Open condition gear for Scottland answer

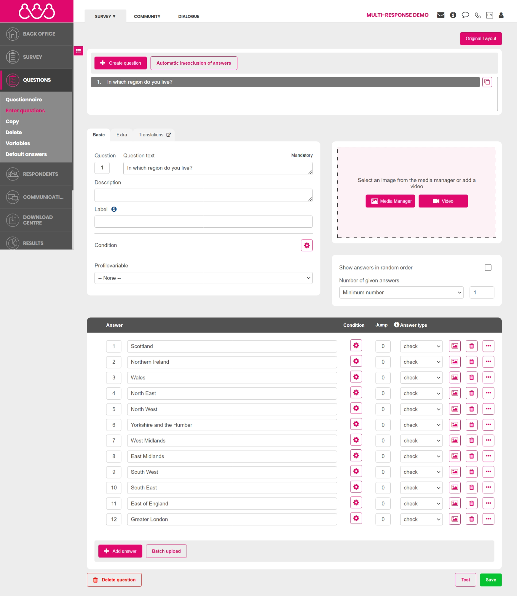click(356, 346)
